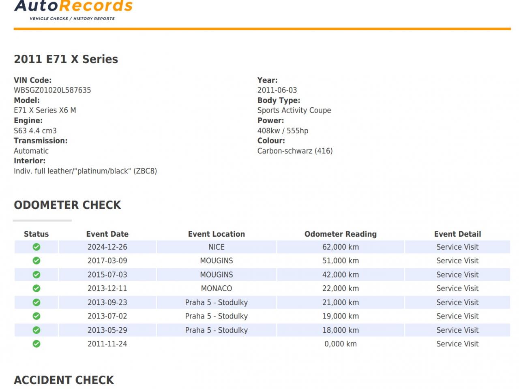519x389 pixels.
Task: Click green status check for 2013-05-29 row
Action: coord(36,330)
